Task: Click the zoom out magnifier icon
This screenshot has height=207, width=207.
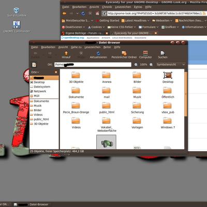Action: [136, 65]
